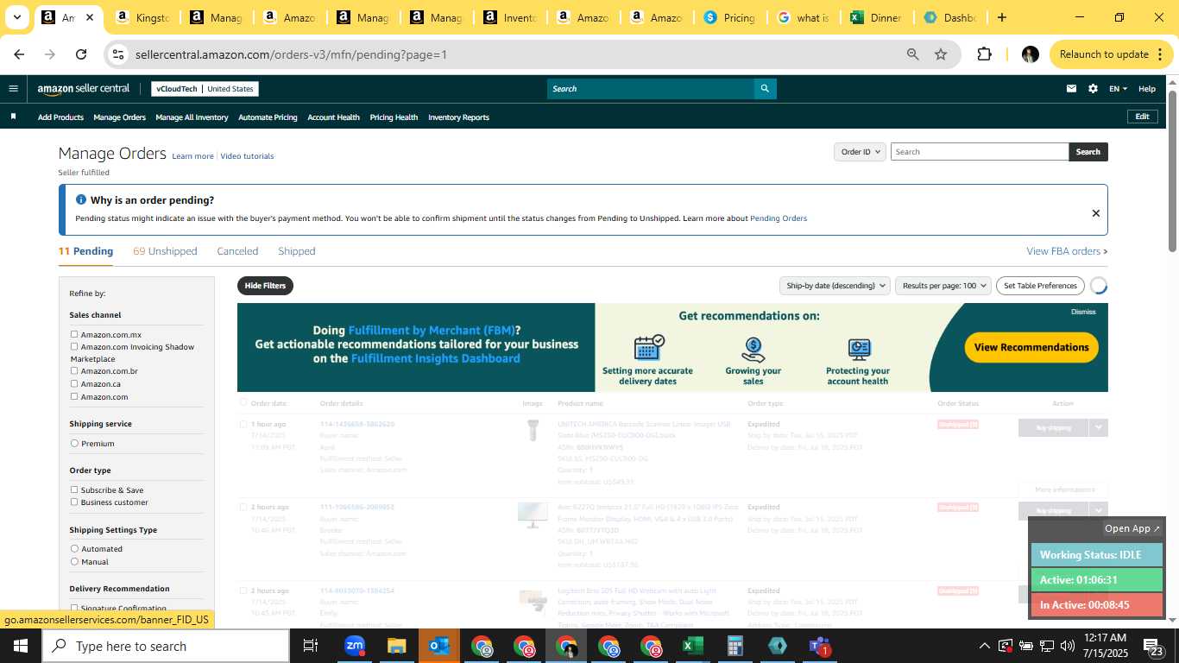Screen dimensions: 1179x663
Task: Click the Amazon Seller Central logo
Action: coord(84,89)
